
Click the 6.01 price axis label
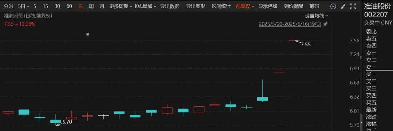pos(354,111)
